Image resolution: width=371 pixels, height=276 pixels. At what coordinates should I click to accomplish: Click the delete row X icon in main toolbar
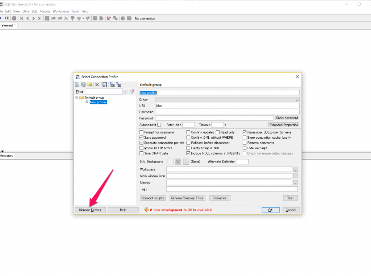pyautogui.click(x=66, y=18)
